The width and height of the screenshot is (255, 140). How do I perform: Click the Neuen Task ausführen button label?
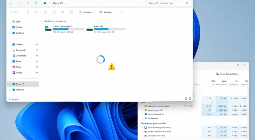coord(229,74)
